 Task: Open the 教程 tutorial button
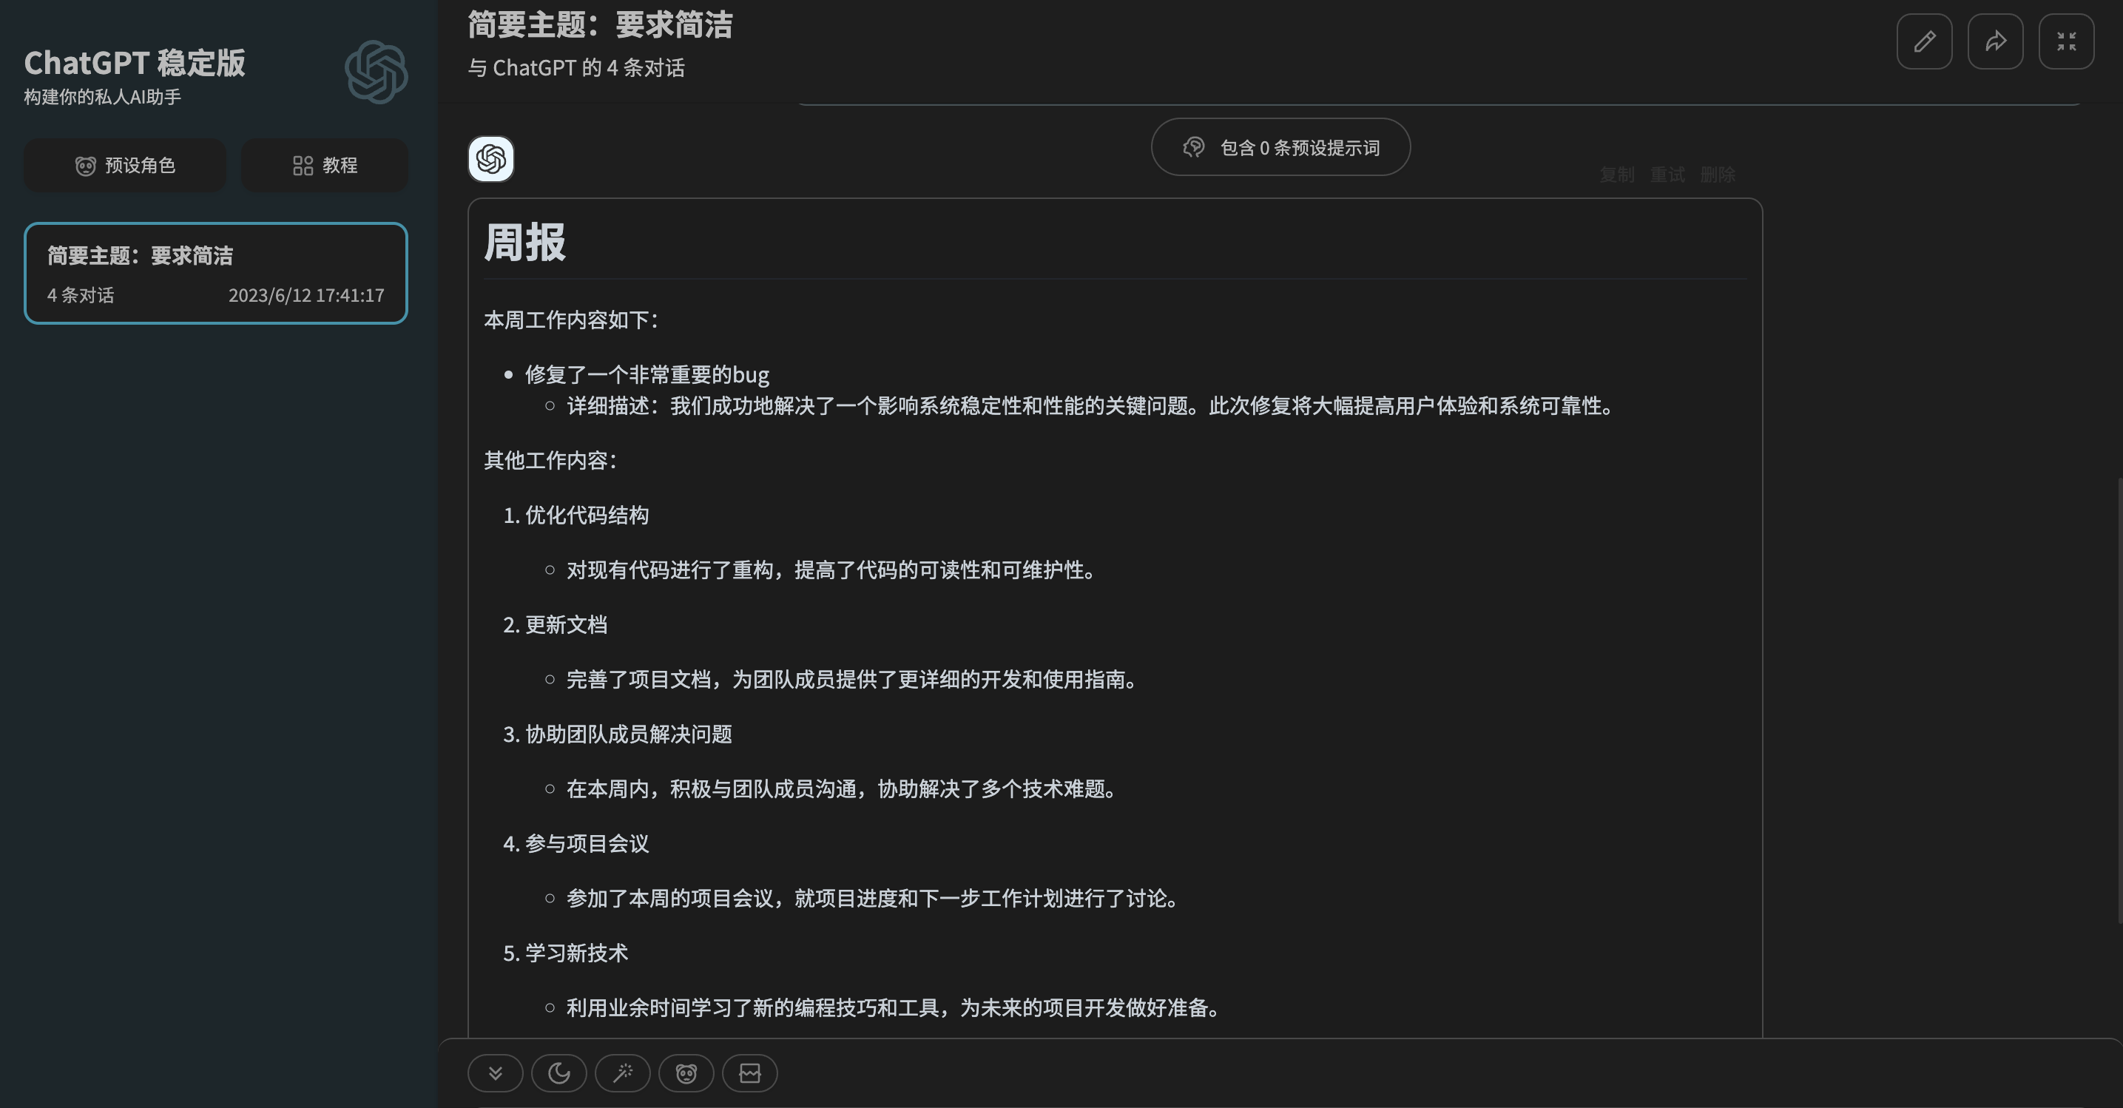(325, 166)
